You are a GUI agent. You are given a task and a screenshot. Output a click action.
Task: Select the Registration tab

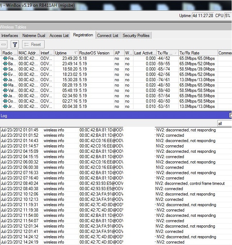pyautogui.click(x=83, y=35)
